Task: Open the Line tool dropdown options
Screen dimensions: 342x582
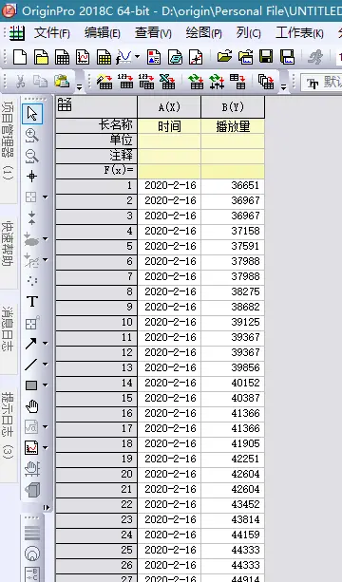Action: 46,365
